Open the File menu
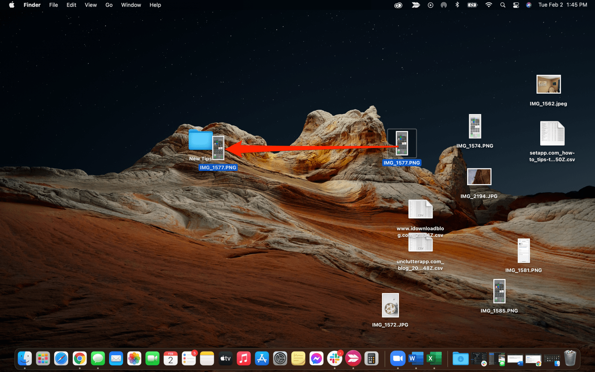 tap(54, 5)
